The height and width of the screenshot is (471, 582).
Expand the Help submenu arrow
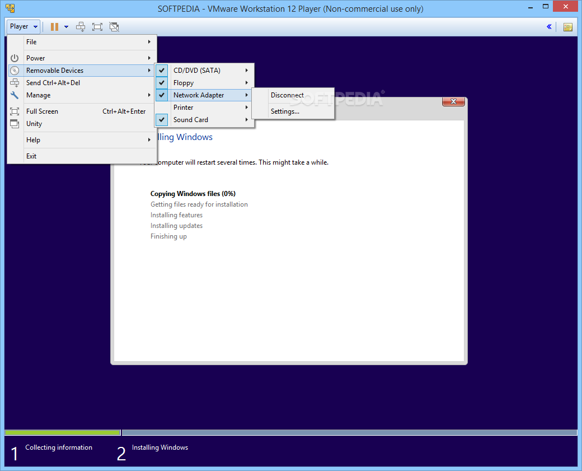pos(149,140)
